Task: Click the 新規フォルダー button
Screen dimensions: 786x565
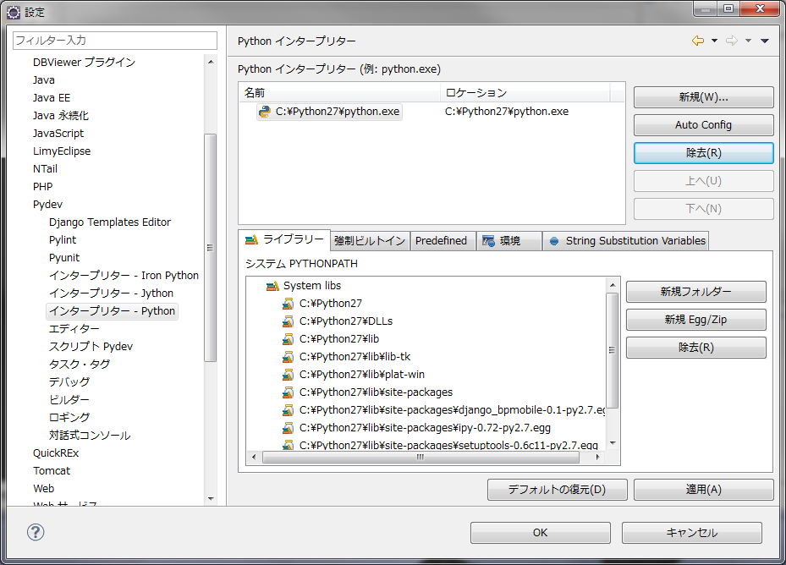Action: coord(695,291)
